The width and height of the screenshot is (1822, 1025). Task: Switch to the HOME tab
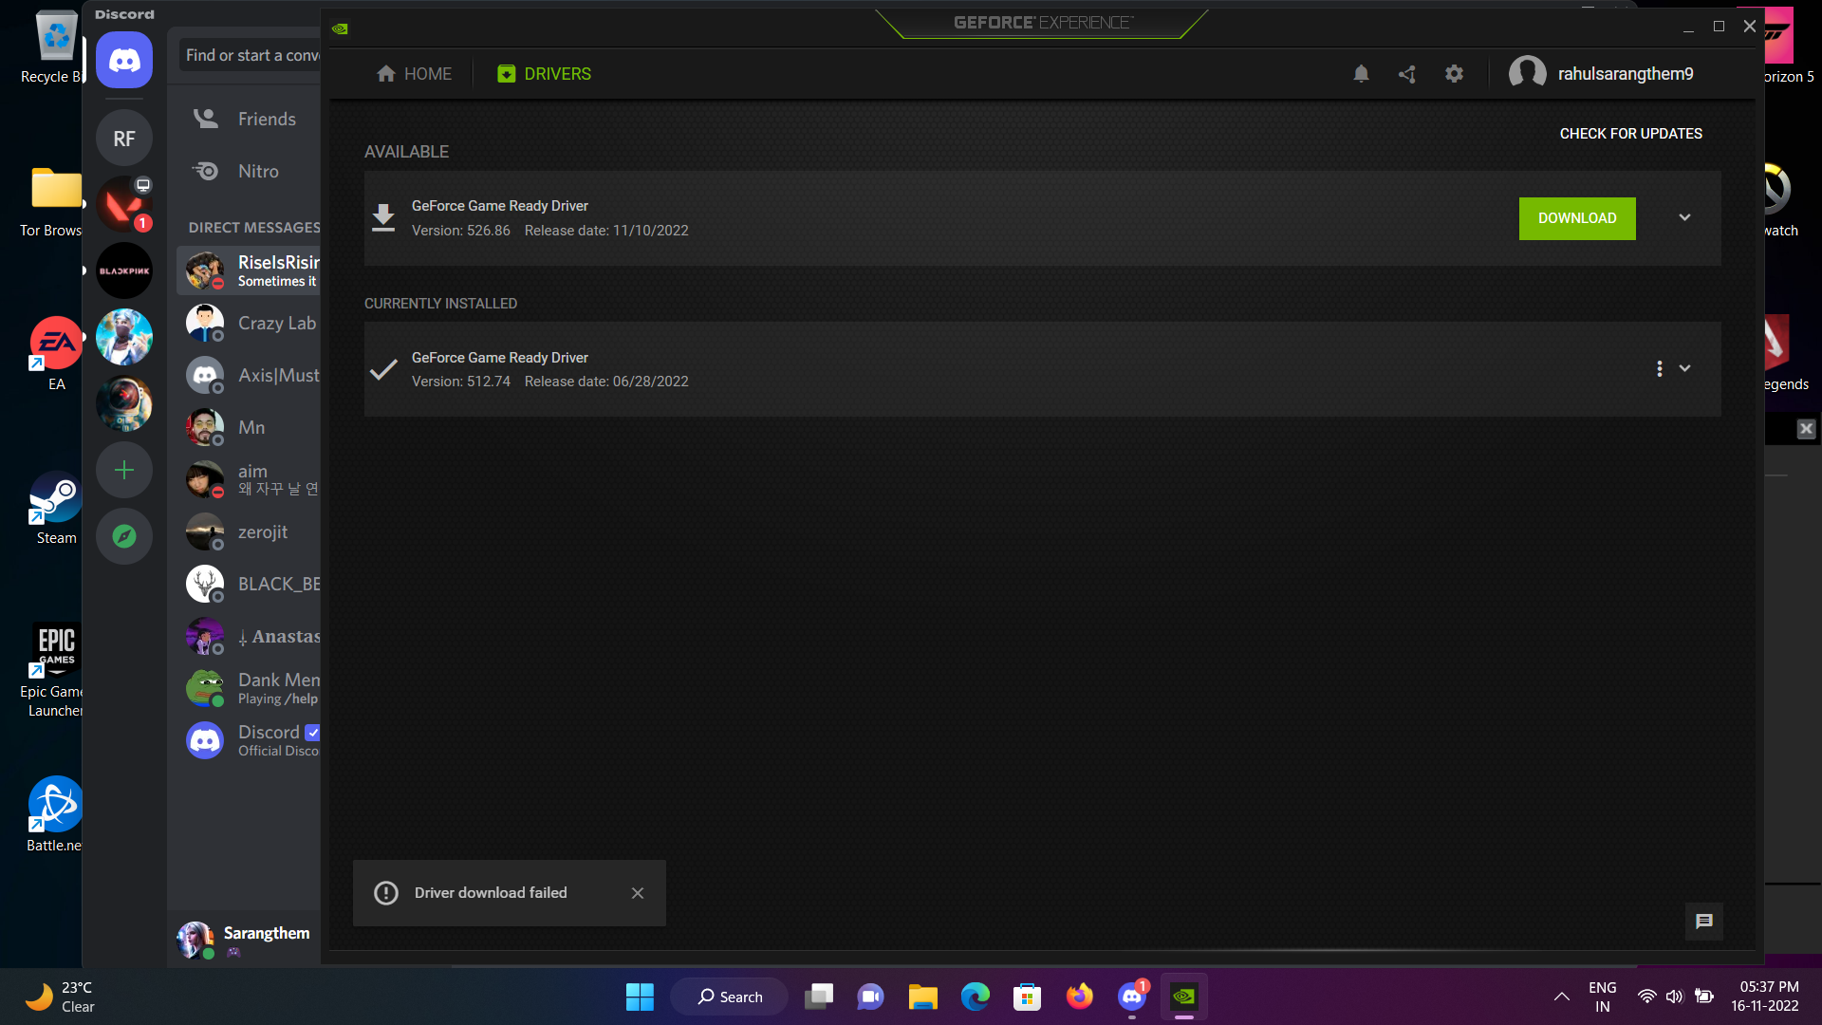point(414,73)
